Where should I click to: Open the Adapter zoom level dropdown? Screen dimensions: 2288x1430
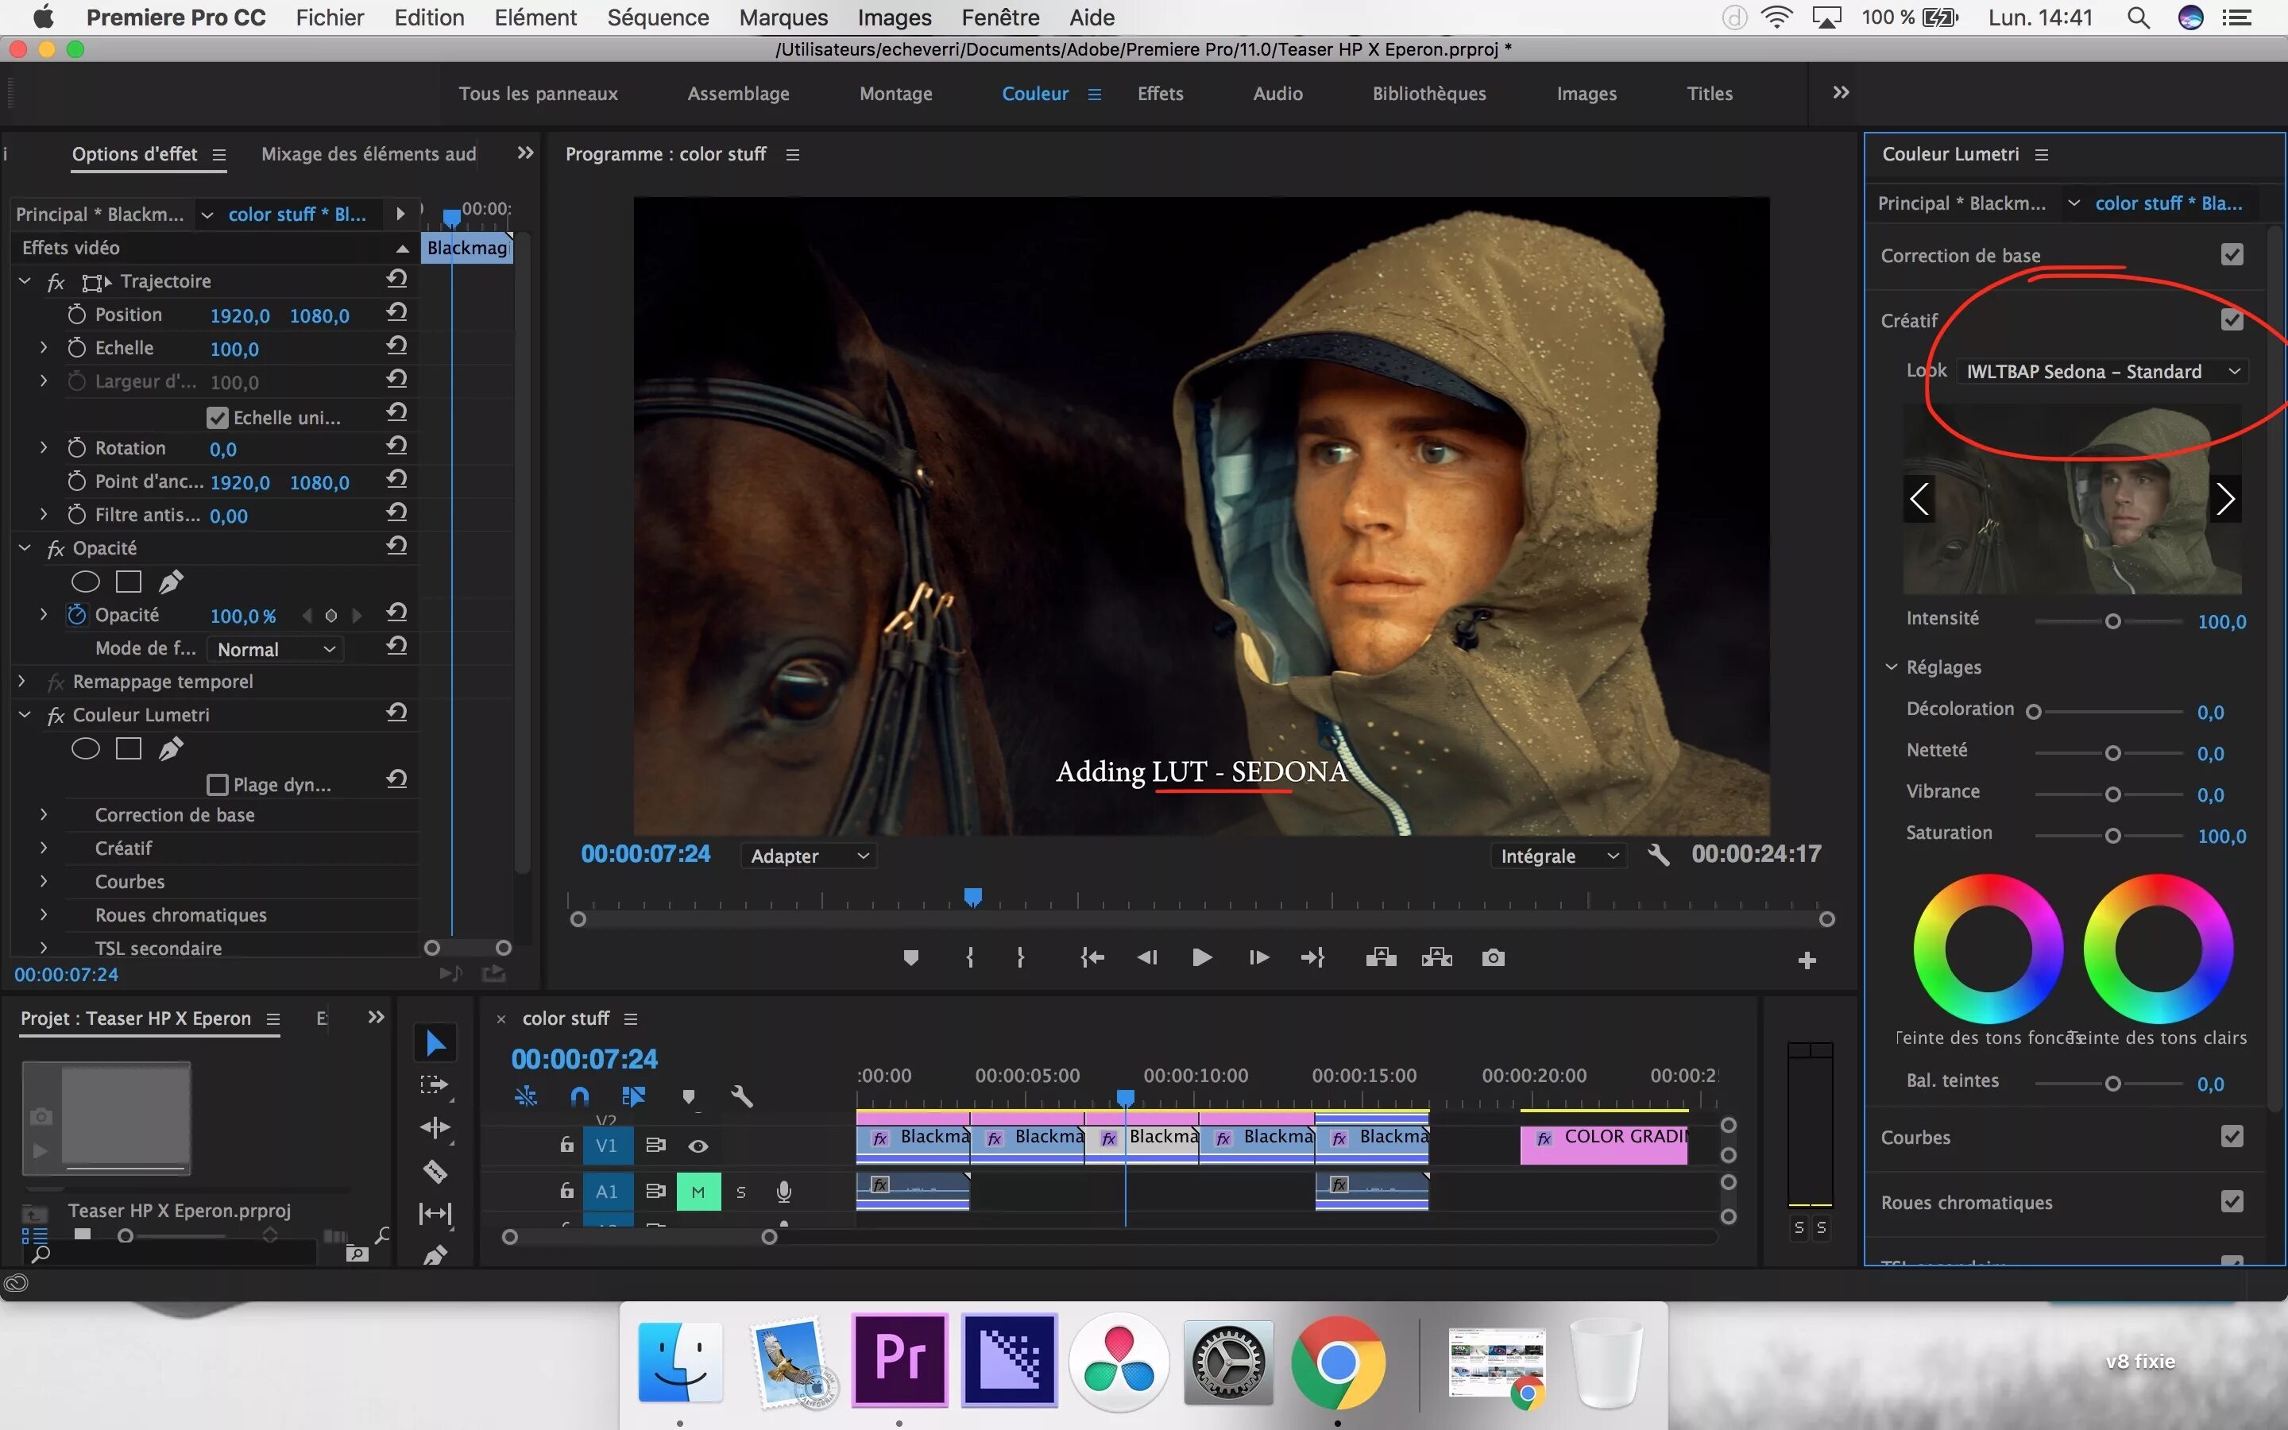tap(809, 856)
